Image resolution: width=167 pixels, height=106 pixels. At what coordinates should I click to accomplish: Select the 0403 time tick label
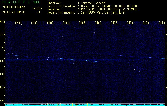(x=50, y=23)
